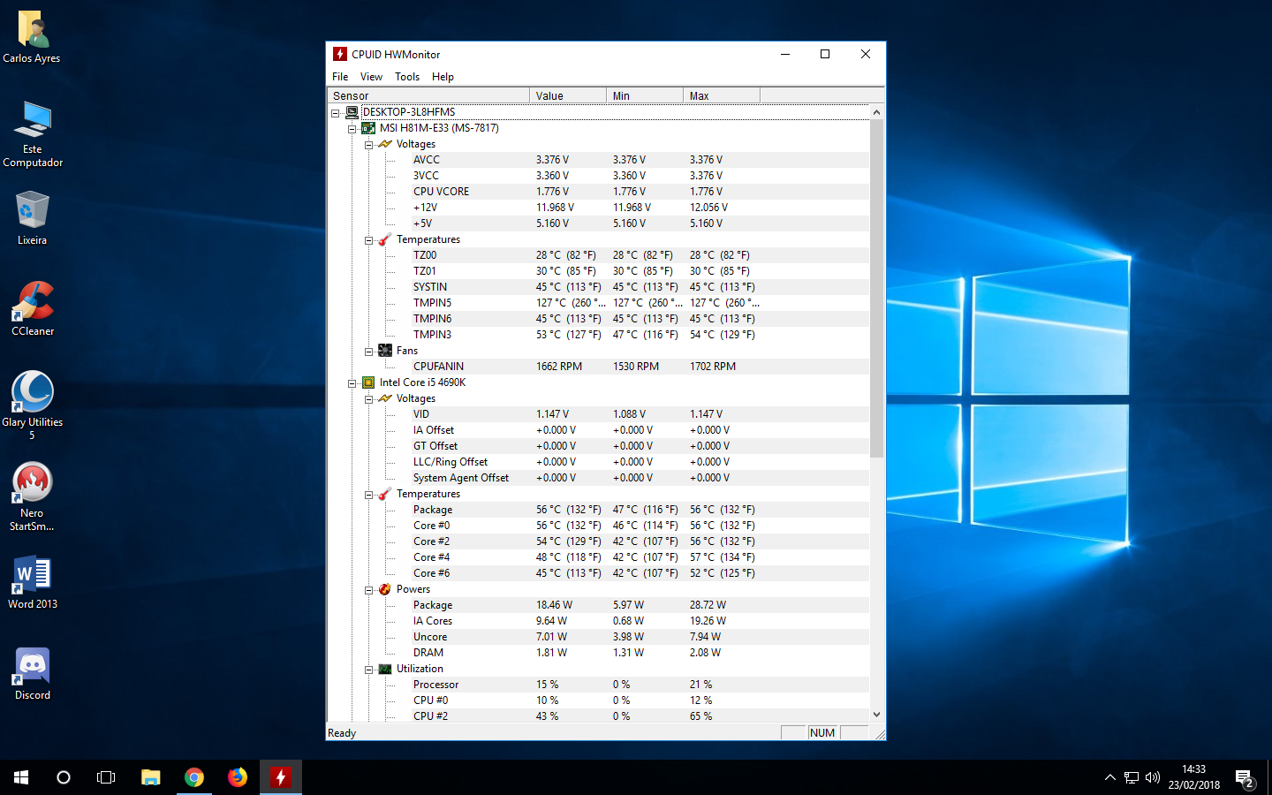The width and height of the screenshot is (1272, 795).
Task: Click the Max column header
Action: (722, 95)
